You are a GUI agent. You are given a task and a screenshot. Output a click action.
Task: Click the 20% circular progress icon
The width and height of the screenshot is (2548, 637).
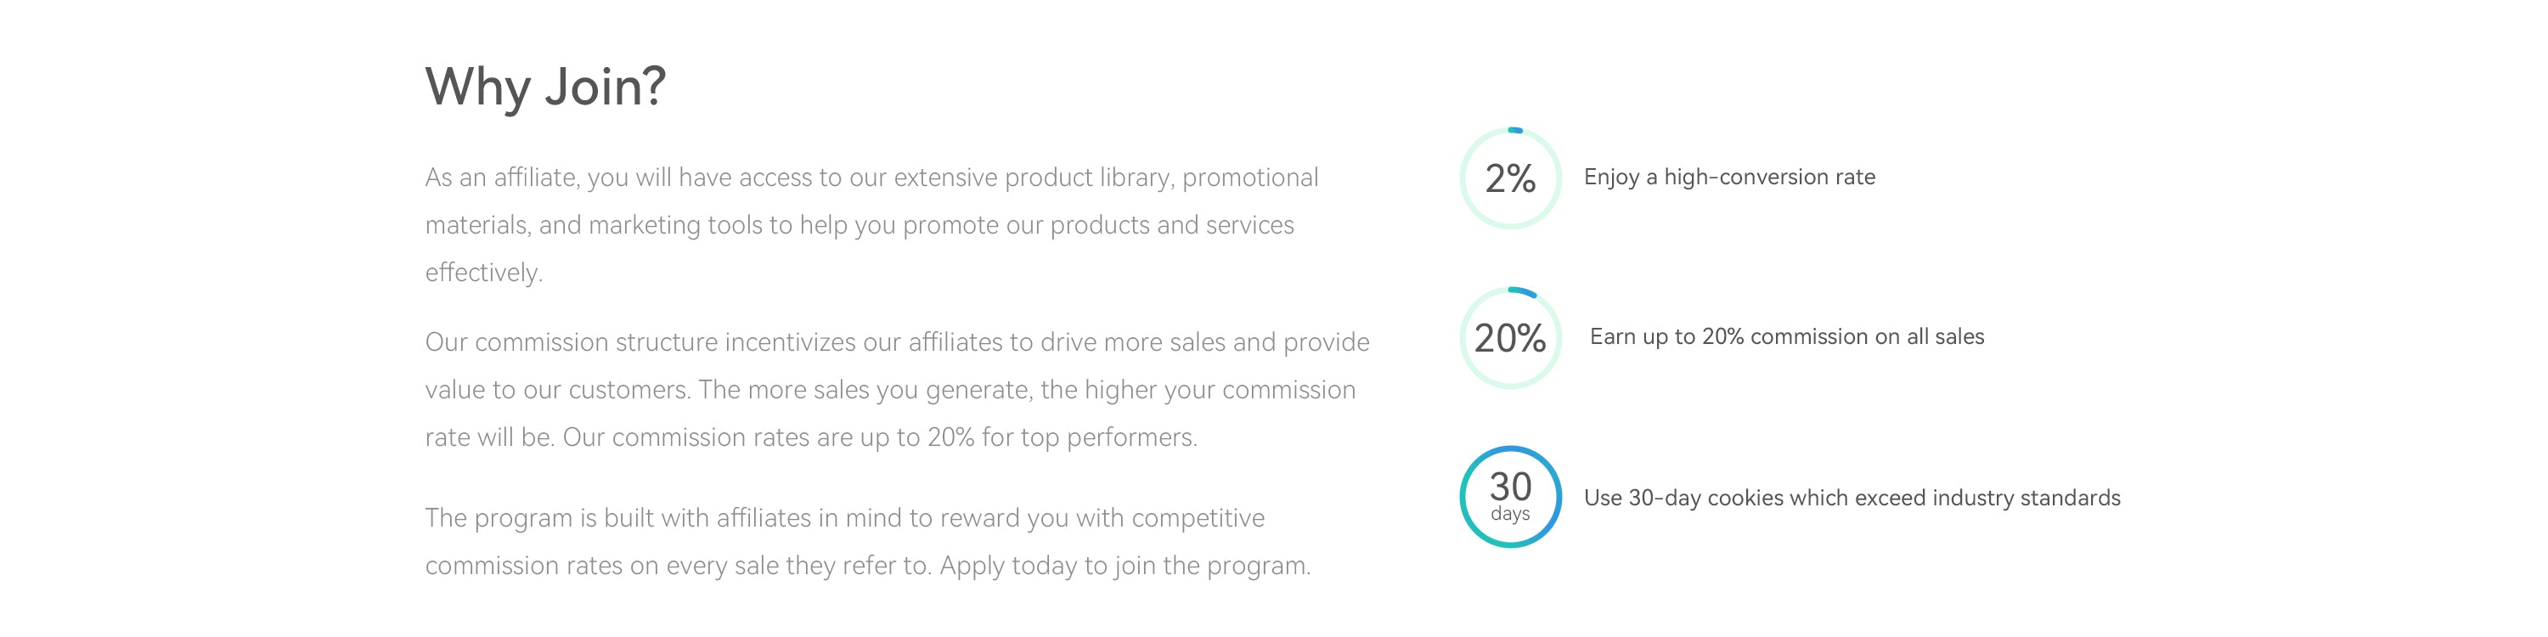[x=1510, y=338]
